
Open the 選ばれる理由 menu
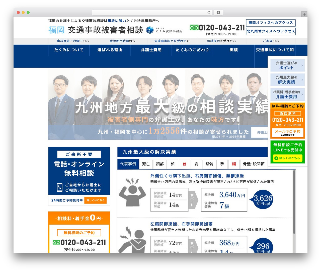pyautogui.click(x=110, y=50)
